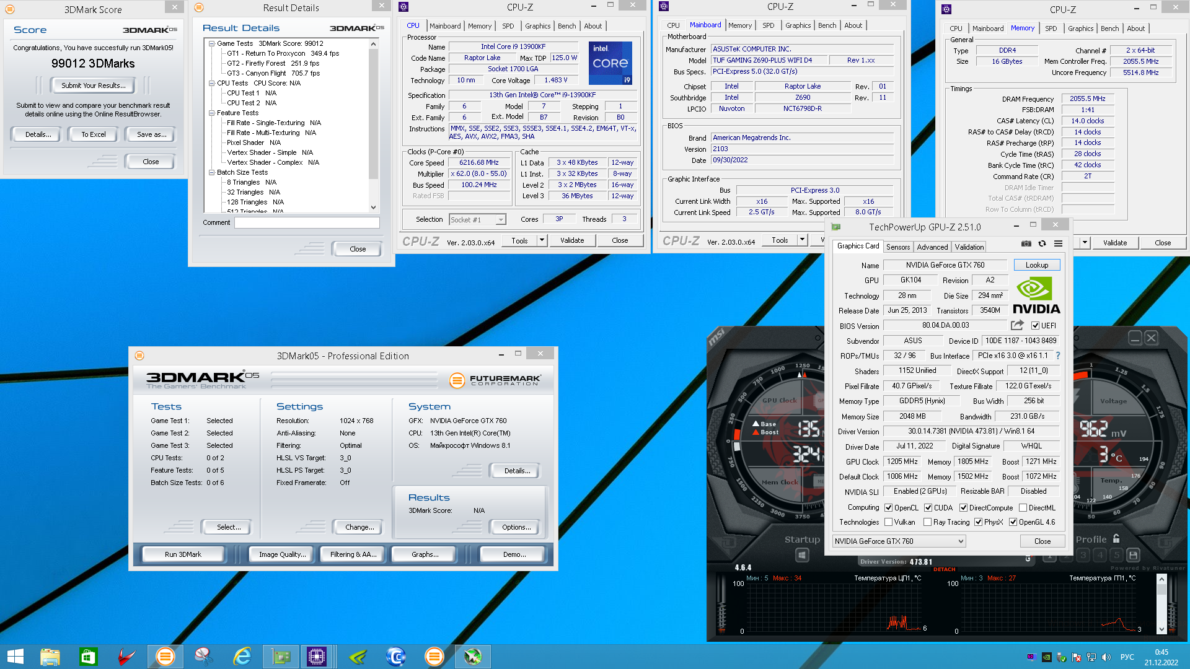Toggle DirectCompute checkbox
Viewport: 1190px width, 669px height.
point(964,508)
